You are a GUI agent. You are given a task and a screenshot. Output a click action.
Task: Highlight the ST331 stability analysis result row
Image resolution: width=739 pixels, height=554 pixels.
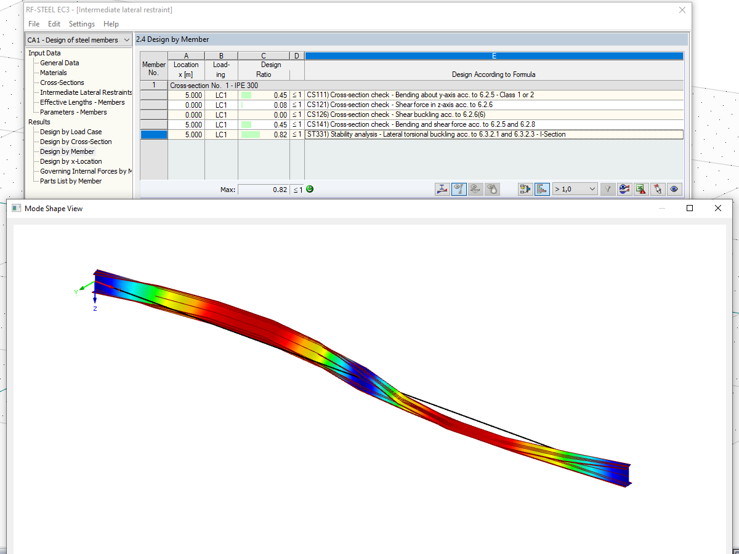click(x=431, y=134)
